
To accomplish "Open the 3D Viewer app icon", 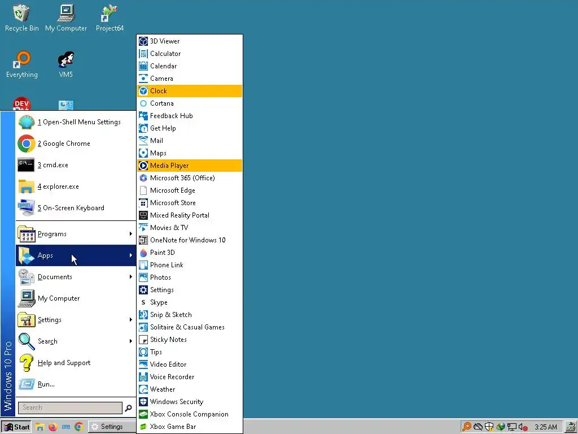I will (143, 41).
